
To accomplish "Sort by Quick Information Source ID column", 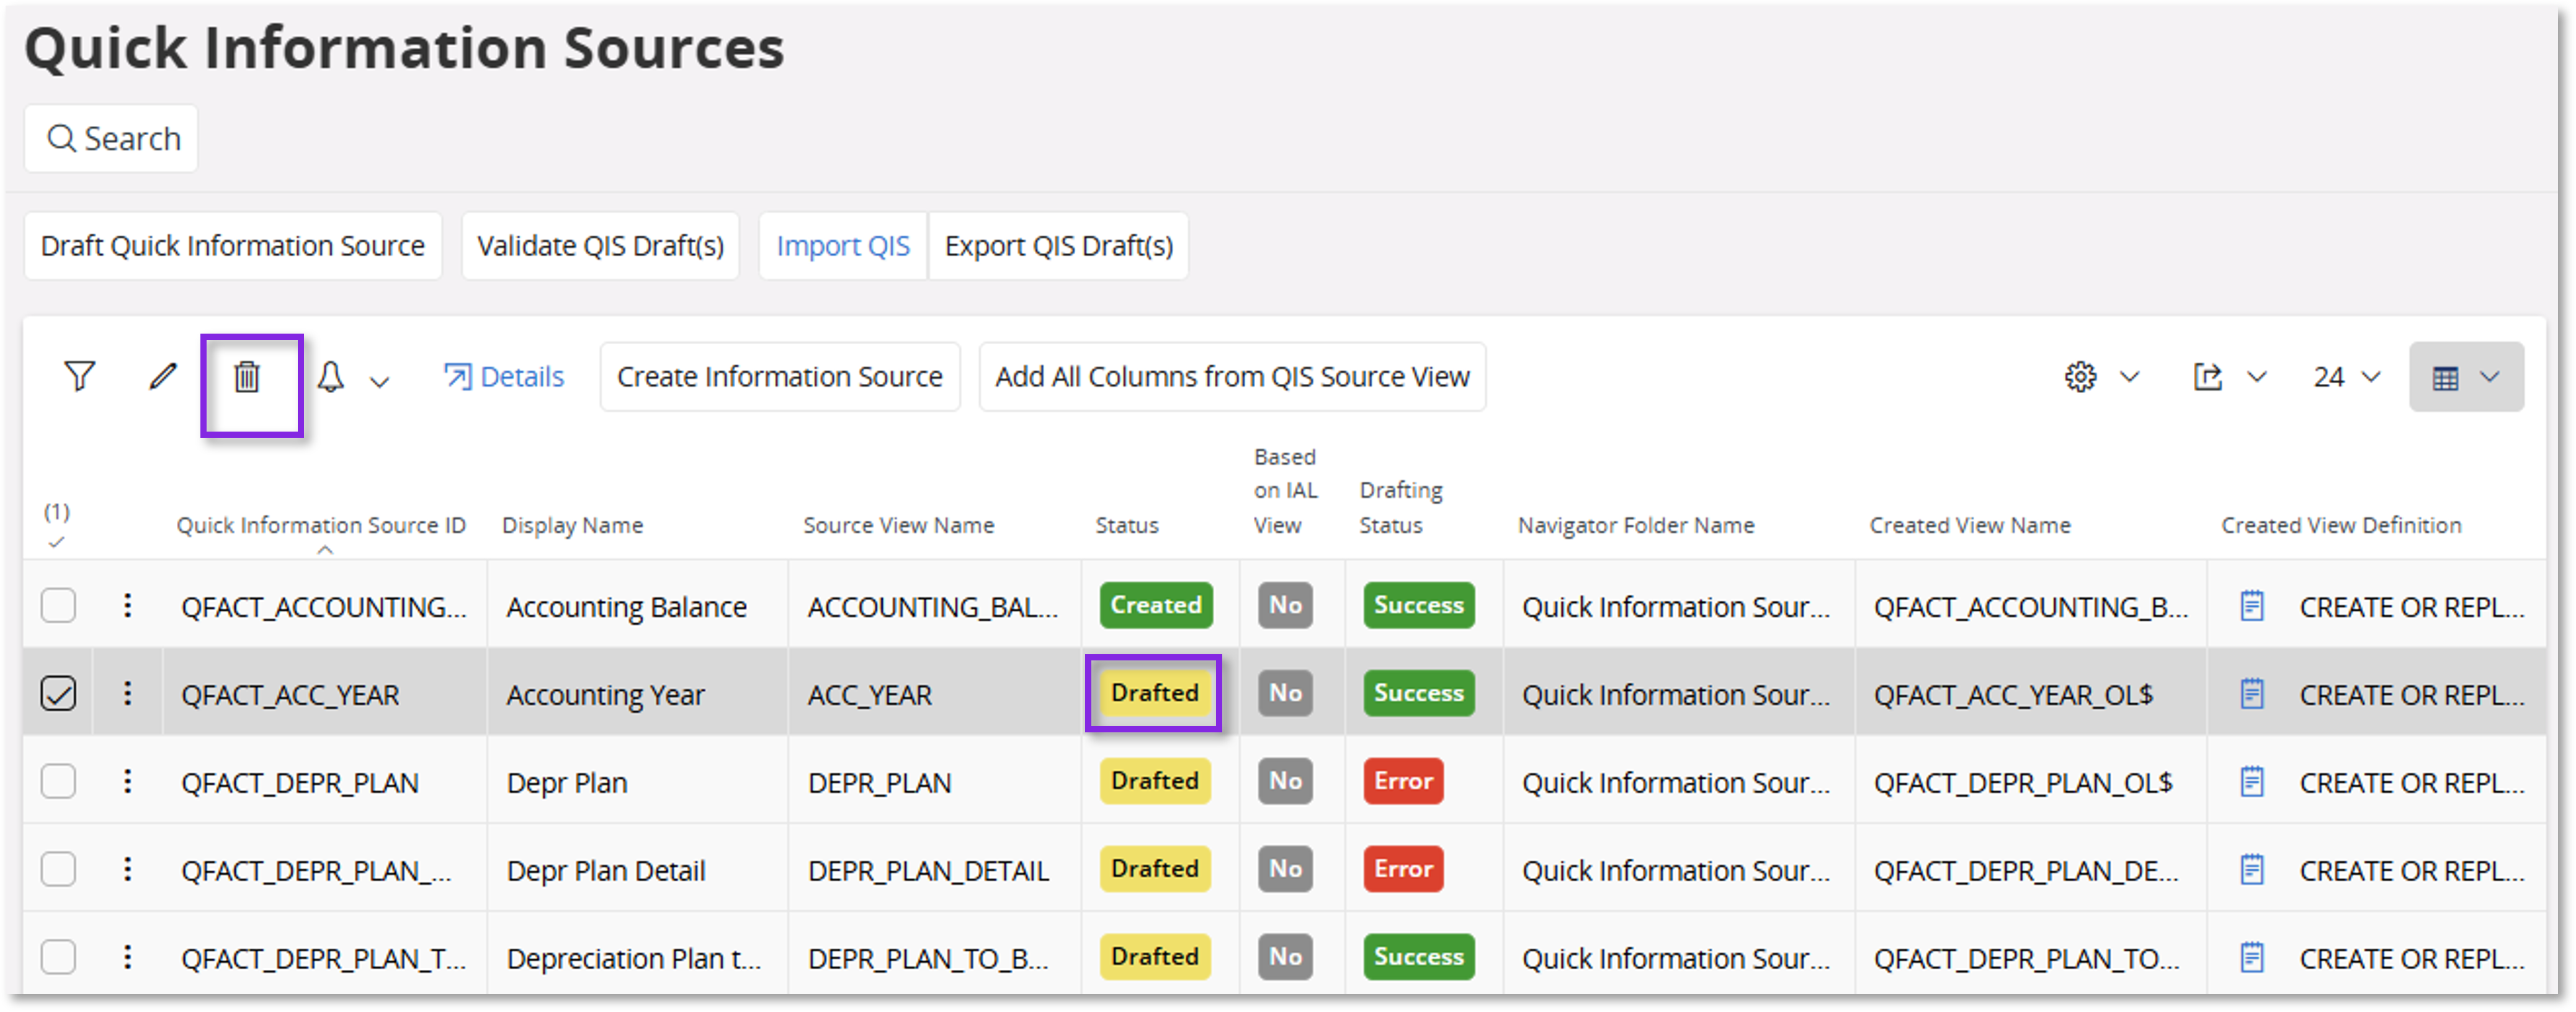I will (x=321, y=525).
